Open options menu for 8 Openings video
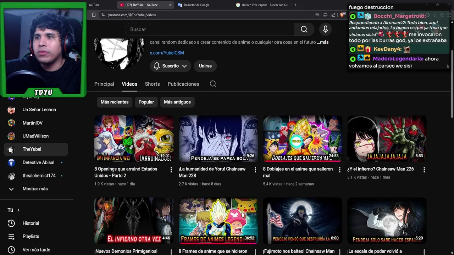Image resolution: width=454 pixels, height=255 pixels. 171,170
